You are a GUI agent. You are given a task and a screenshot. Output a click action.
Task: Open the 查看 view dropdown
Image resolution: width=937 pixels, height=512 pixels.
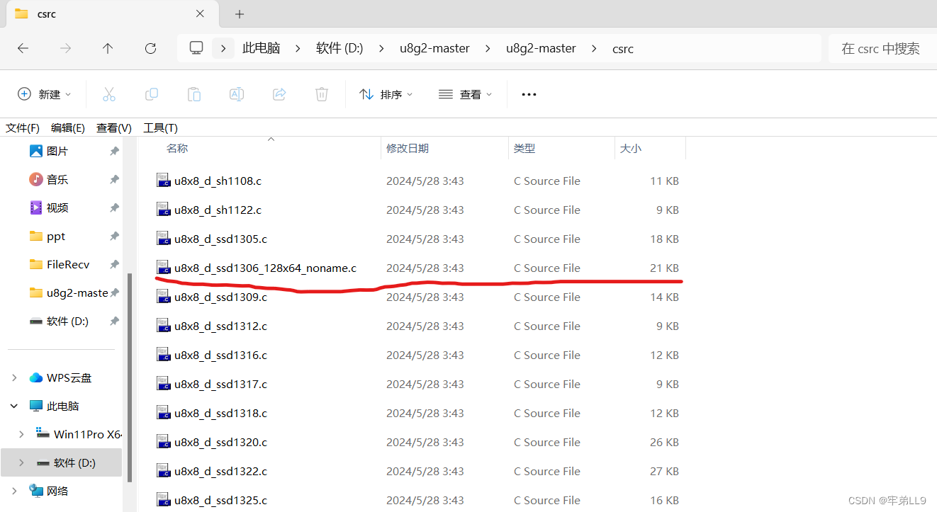point(465,94)
